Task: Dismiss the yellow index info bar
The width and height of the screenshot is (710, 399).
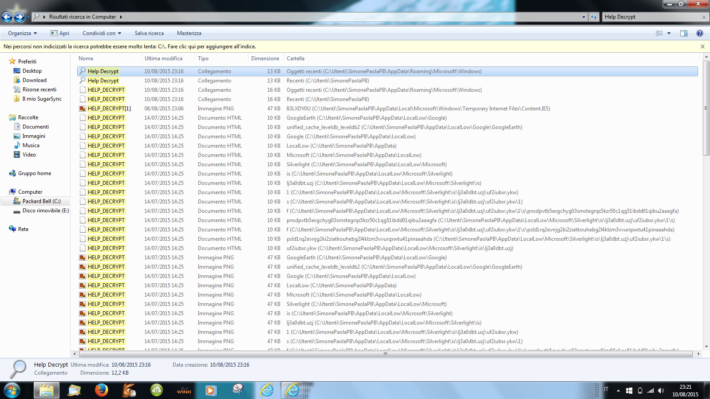Action: click(702, 47)
